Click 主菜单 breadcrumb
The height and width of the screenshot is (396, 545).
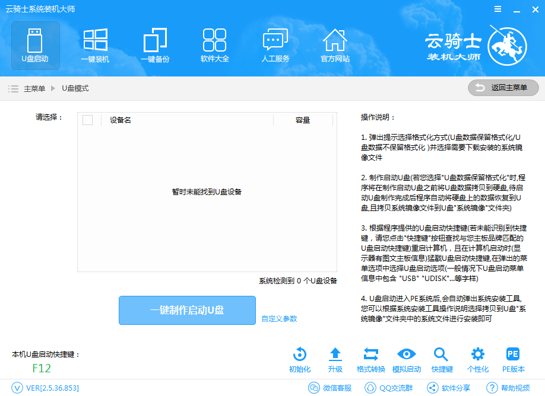point(34,89)
